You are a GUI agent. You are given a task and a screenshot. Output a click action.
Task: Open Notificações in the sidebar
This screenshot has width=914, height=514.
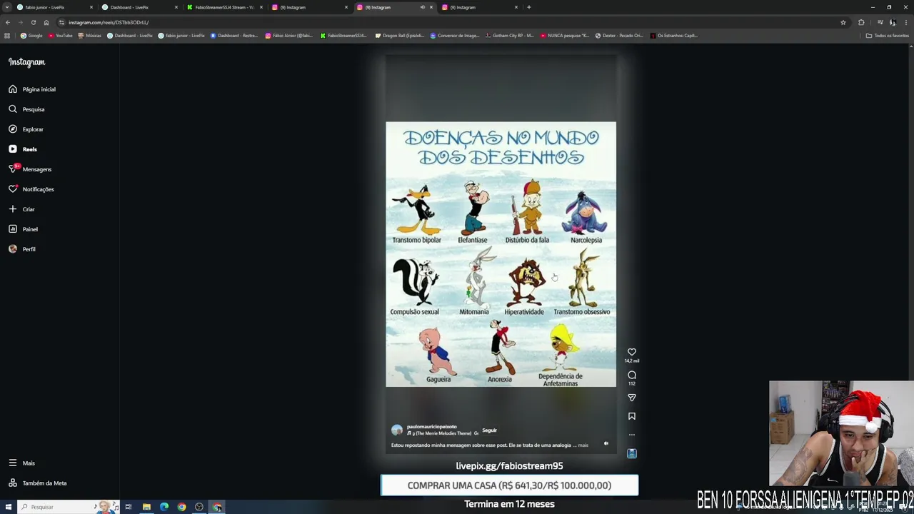(x=31, y=189)
